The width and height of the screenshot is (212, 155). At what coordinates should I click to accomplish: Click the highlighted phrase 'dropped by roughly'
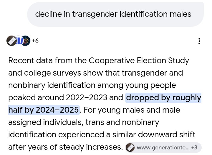click(163, 98)
